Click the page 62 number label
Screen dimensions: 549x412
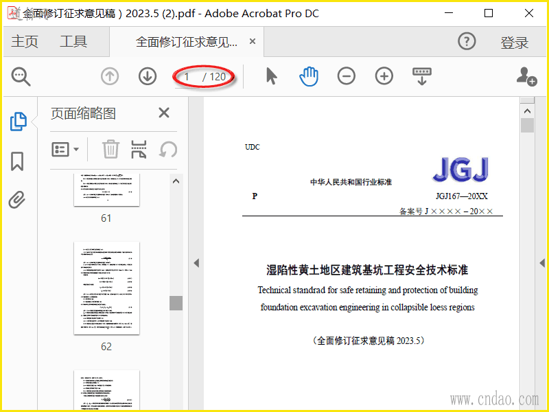point(106,347)
